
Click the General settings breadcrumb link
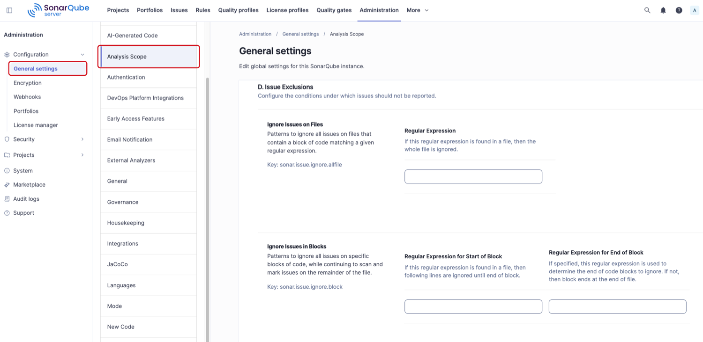300,34
